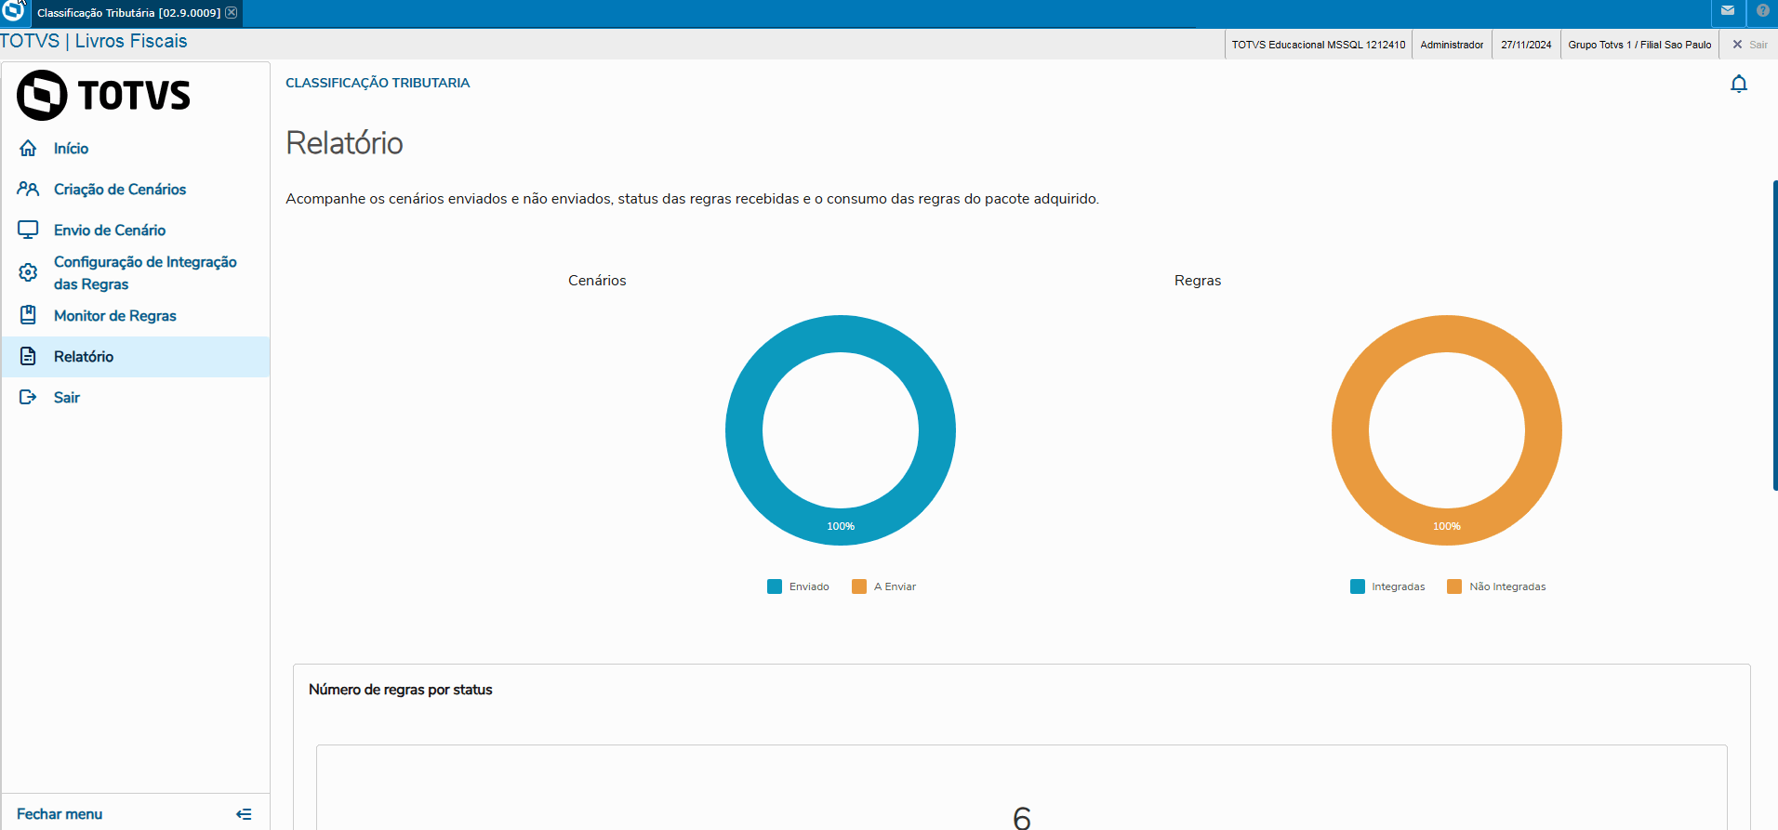Click the Regras chart title
Viewport: 1778px width, 830px height.
click(x=1198, y=281)
